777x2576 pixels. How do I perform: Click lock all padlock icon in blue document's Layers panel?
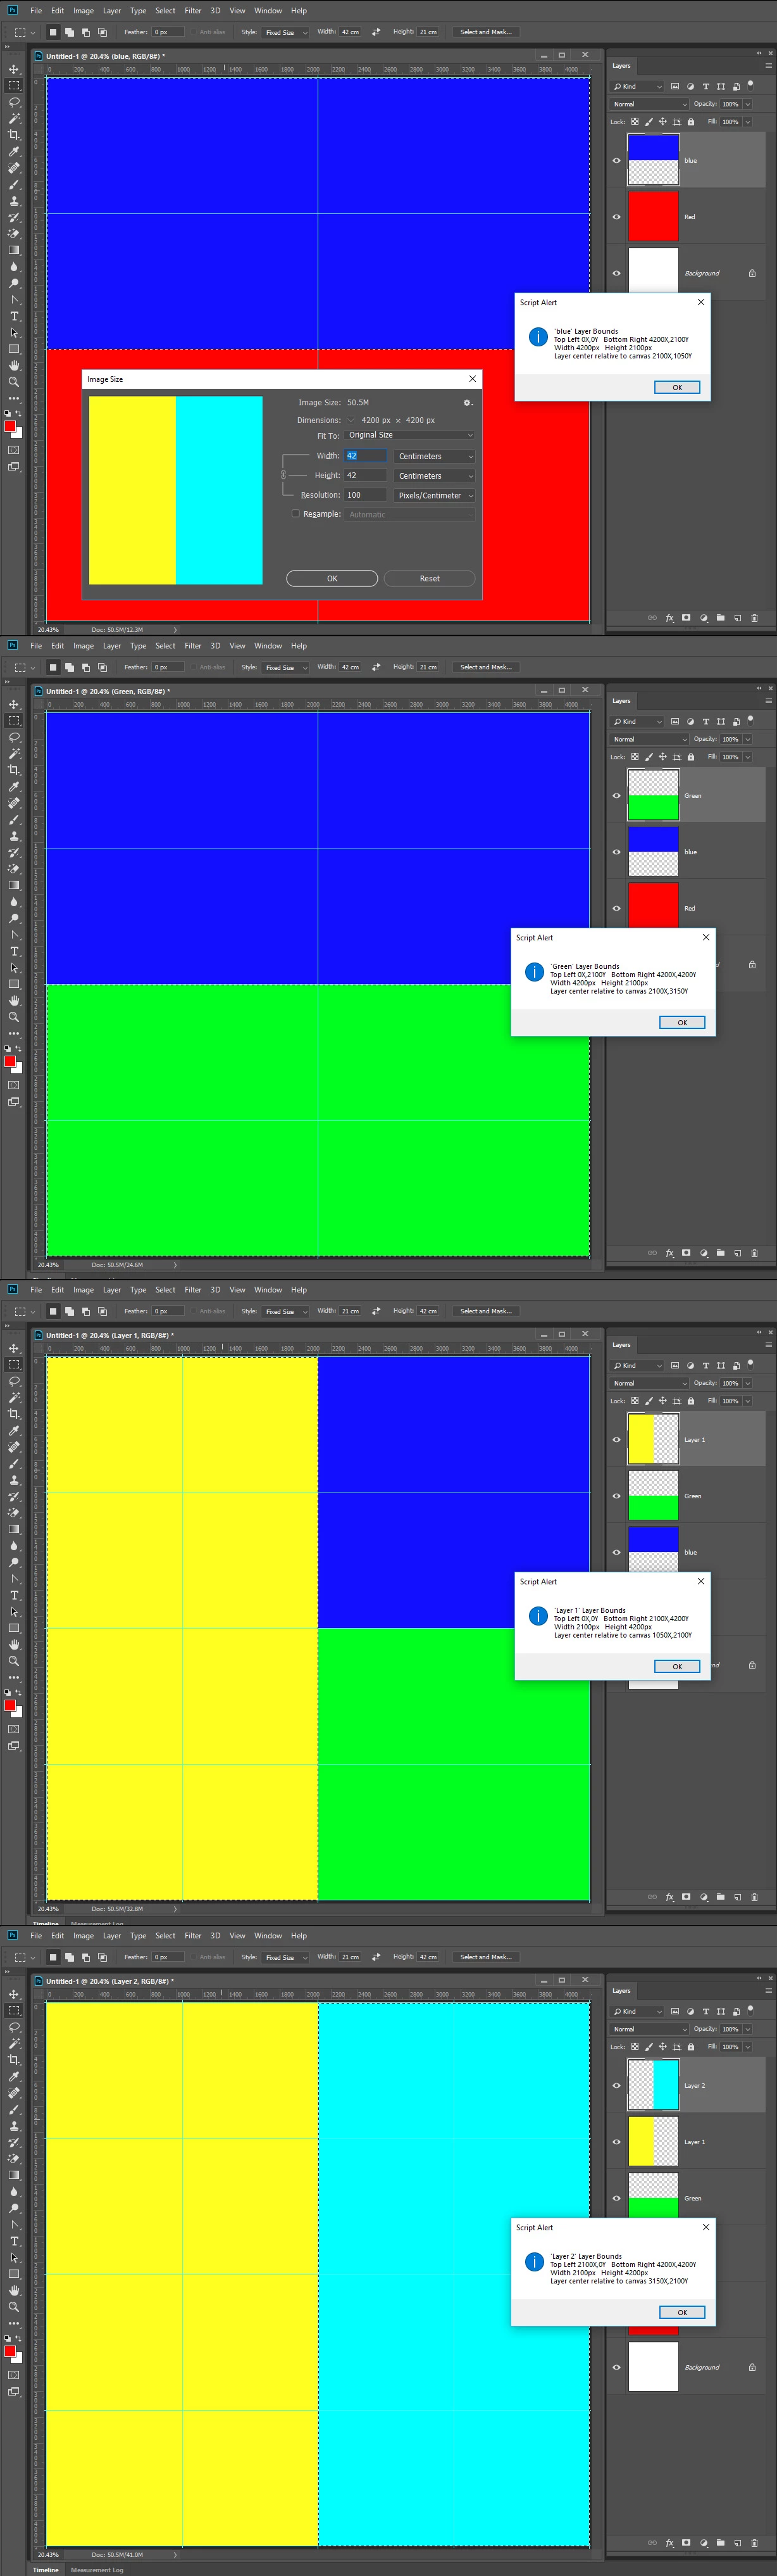[x=690, y=122]
